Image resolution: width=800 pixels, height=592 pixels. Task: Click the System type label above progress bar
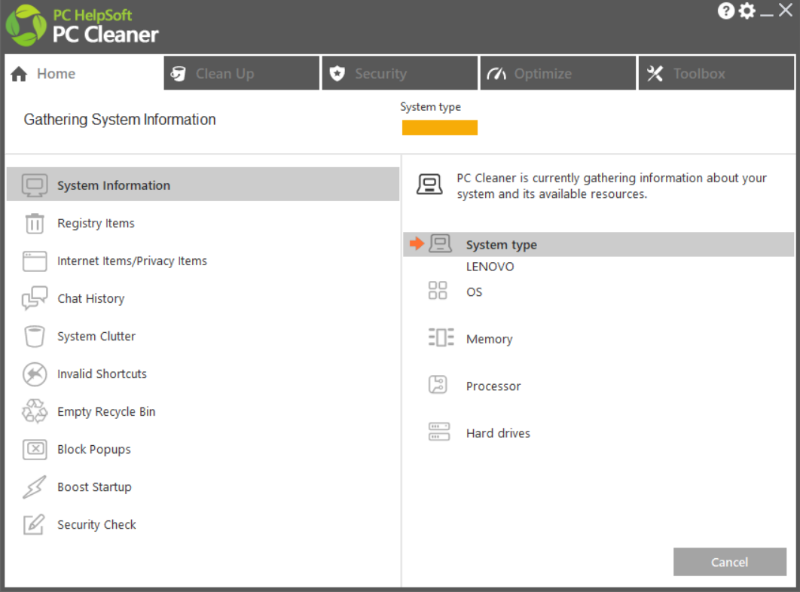pyautogui.click(x=431, y=107)
